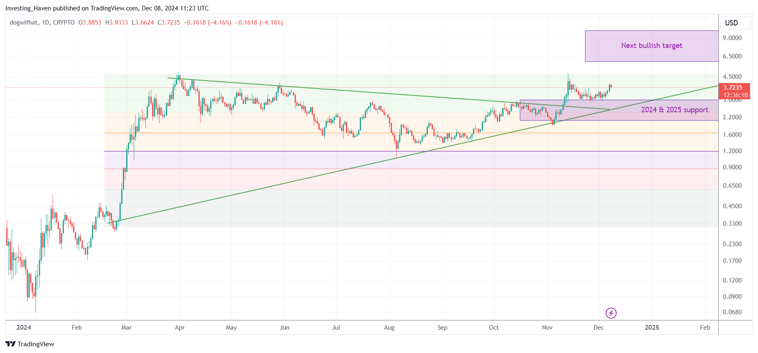Click the 1.2000 price axis label

coord(732,151)
